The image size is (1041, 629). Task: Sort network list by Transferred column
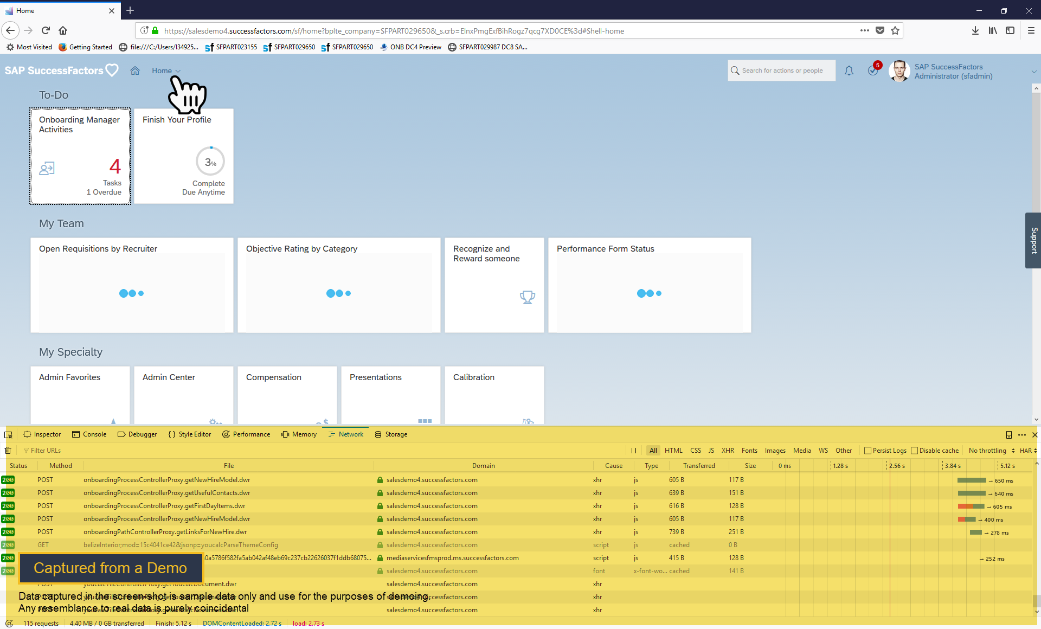click(699, 466)
